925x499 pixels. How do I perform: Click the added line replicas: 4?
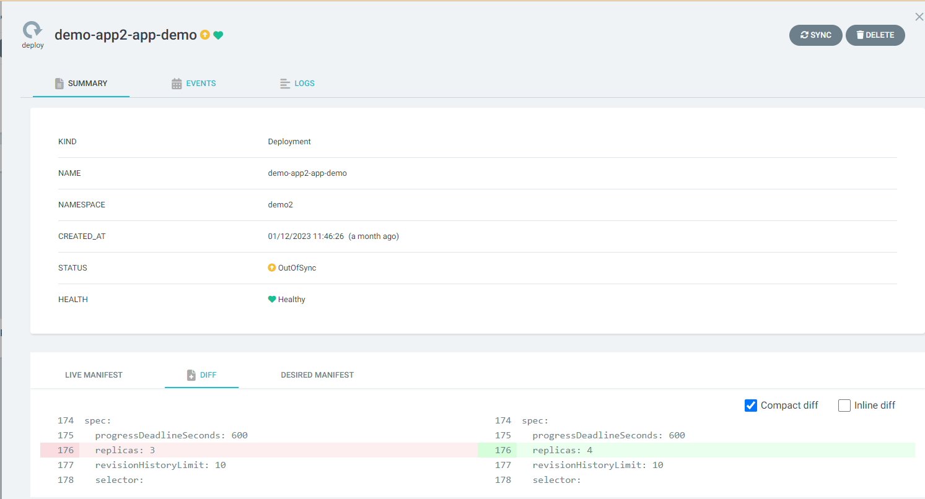696,450
